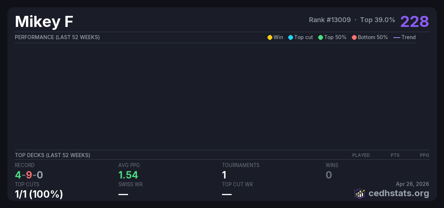Viewport: 444px width, 208px height.
Task: Sort top decks by PPG column
Action: (424, 155)
